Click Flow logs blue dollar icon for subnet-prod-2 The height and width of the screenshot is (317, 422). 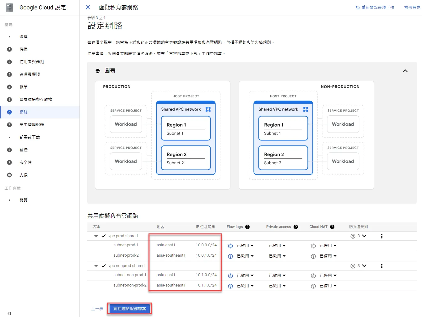[230, 256]
